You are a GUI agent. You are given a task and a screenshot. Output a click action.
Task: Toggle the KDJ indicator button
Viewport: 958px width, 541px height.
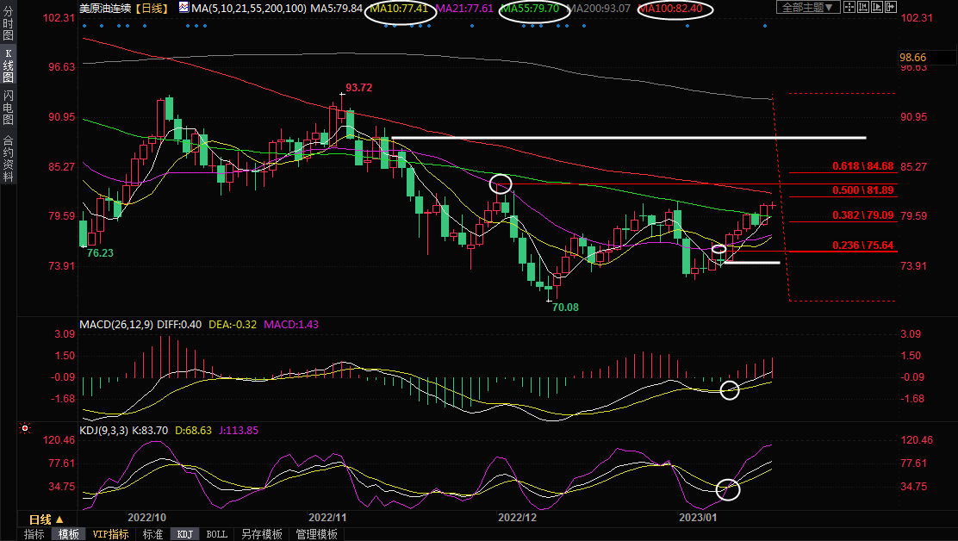(x=184, y=534)
